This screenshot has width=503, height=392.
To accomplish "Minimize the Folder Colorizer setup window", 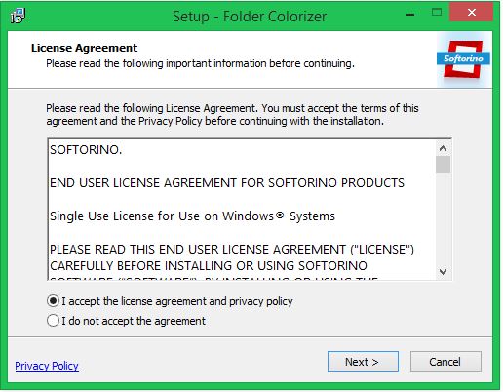I will click(x=410, y=14).
